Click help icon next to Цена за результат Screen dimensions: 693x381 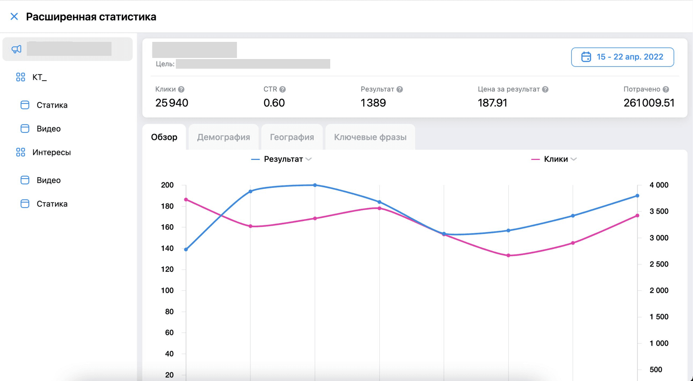pyautogui.click(x=545, y=89)
